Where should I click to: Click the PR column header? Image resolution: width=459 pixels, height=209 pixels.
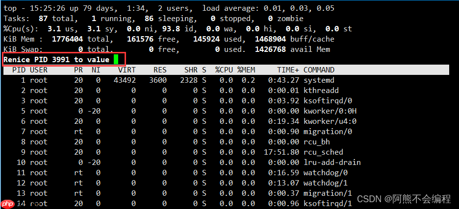click(78, 70)
